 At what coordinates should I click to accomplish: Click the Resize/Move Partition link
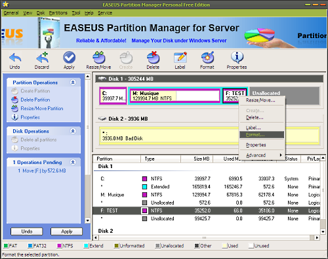coord(42,108)
